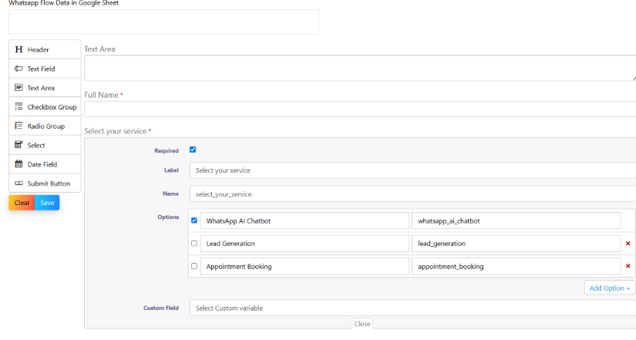The image size is (636, 340).
Task: Click the Header field icon
Action: 19,49
